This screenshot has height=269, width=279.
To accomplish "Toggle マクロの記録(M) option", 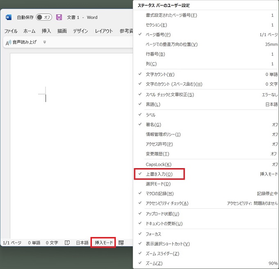I will point(206,194).
